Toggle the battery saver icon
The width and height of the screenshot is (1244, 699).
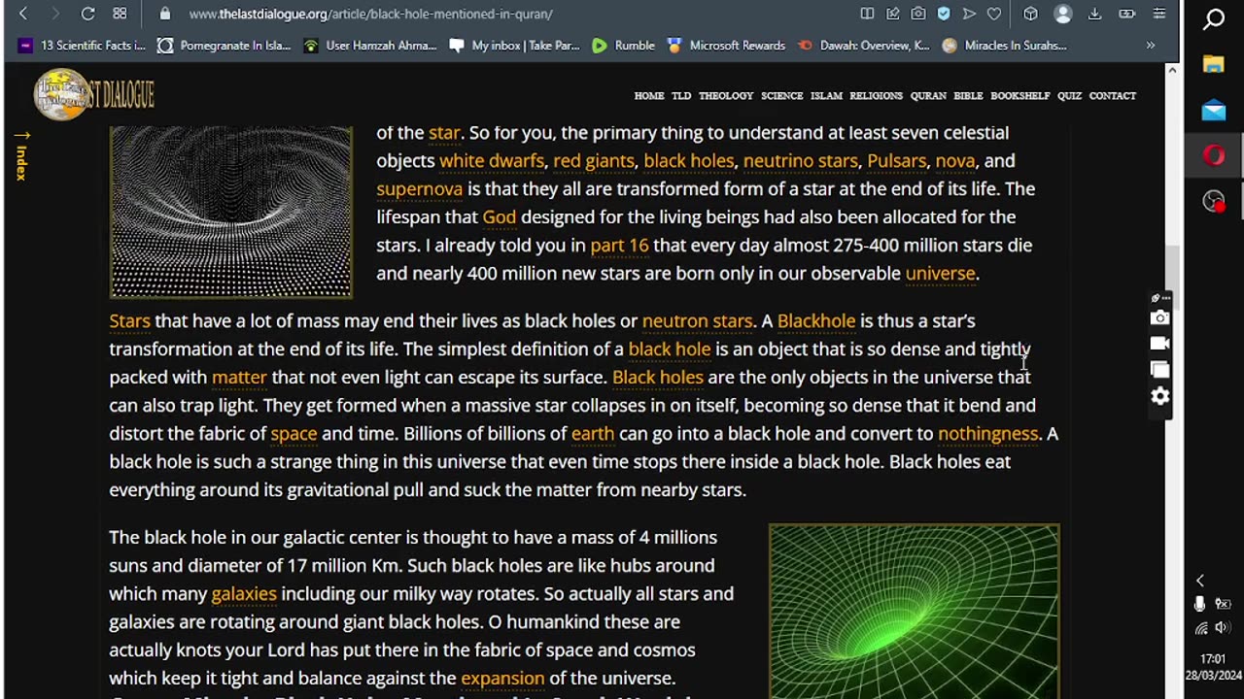[1127, 14]
